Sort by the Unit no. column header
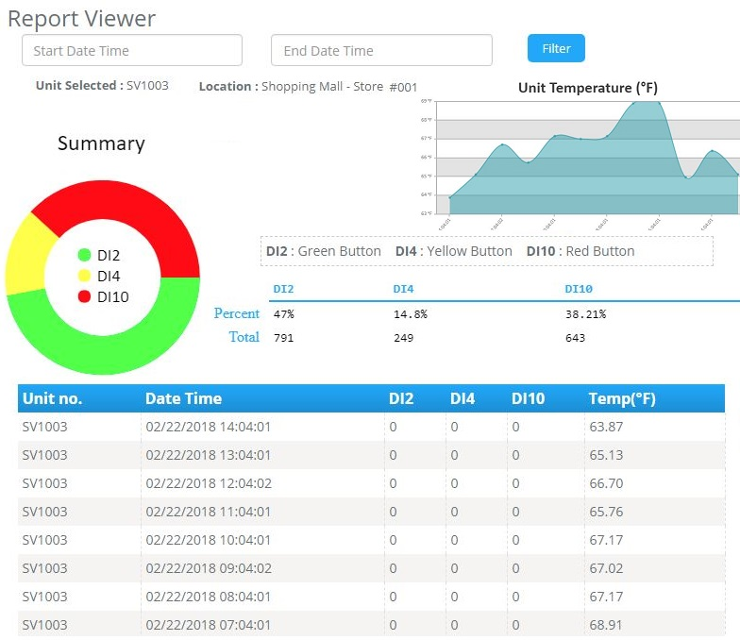The width and height of the screenshot is (740, 640). pyautogui.click(x=52, y=398)
